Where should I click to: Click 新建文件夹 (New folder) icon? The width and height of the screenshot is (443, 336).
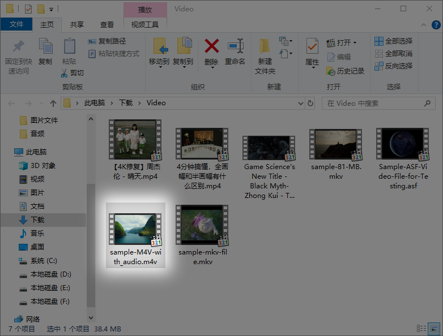(x=265, y=46)
